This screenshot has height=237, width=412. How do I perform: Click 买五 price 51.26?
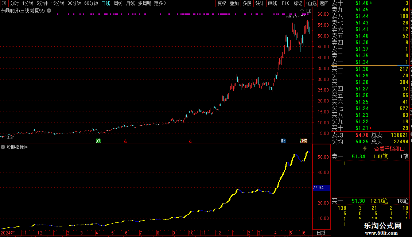coord(362,95)
